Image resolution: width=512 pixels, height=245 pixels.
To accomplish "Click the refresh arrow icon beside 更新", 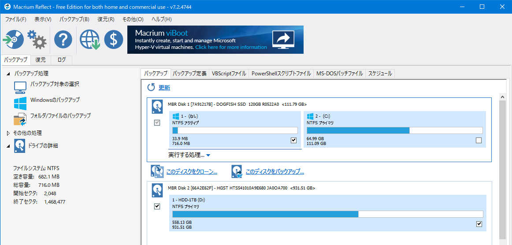I will pos(151,87).
